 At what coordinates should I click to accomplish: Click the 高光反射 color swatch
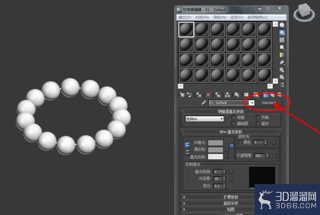[x=215, y=157]
